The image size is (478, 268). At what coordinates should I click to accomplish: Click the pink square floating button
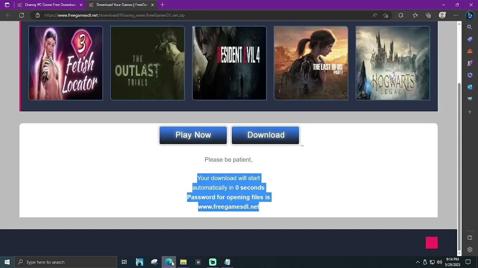click(432, 243)
